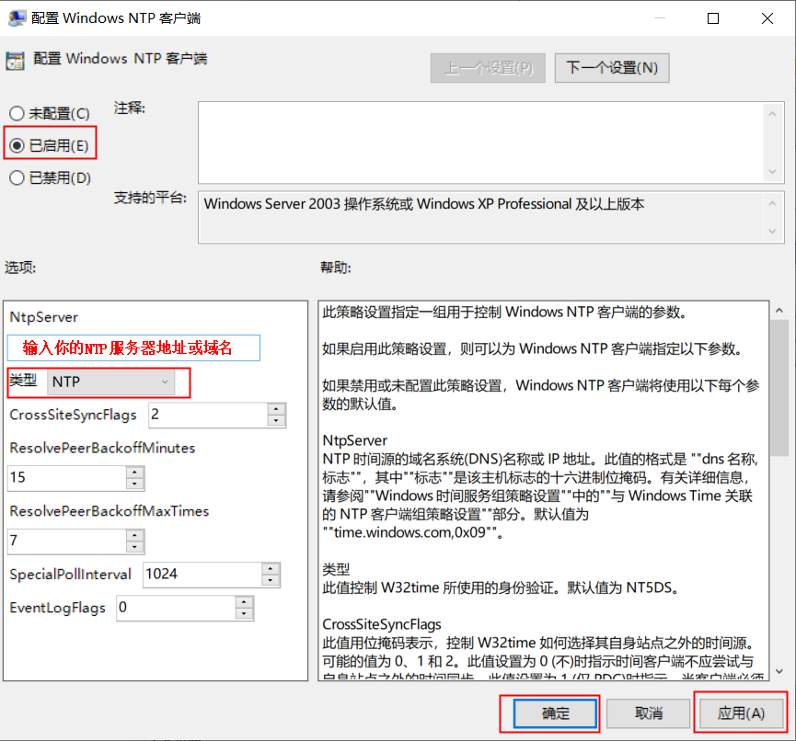Viewport: 796px width, 741px height.
Task: Click the policy settings icon beside the dialog heading
Action: [x=15, y=61]
